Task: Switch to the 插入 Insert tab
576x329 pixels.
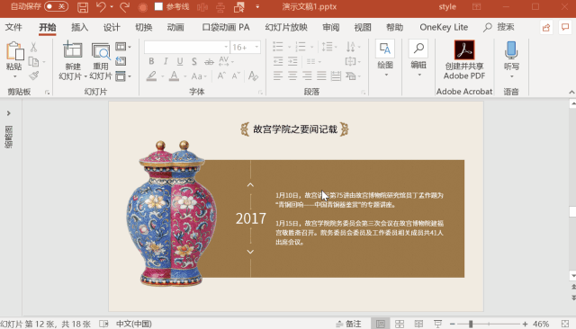Action: pos(80,27)
